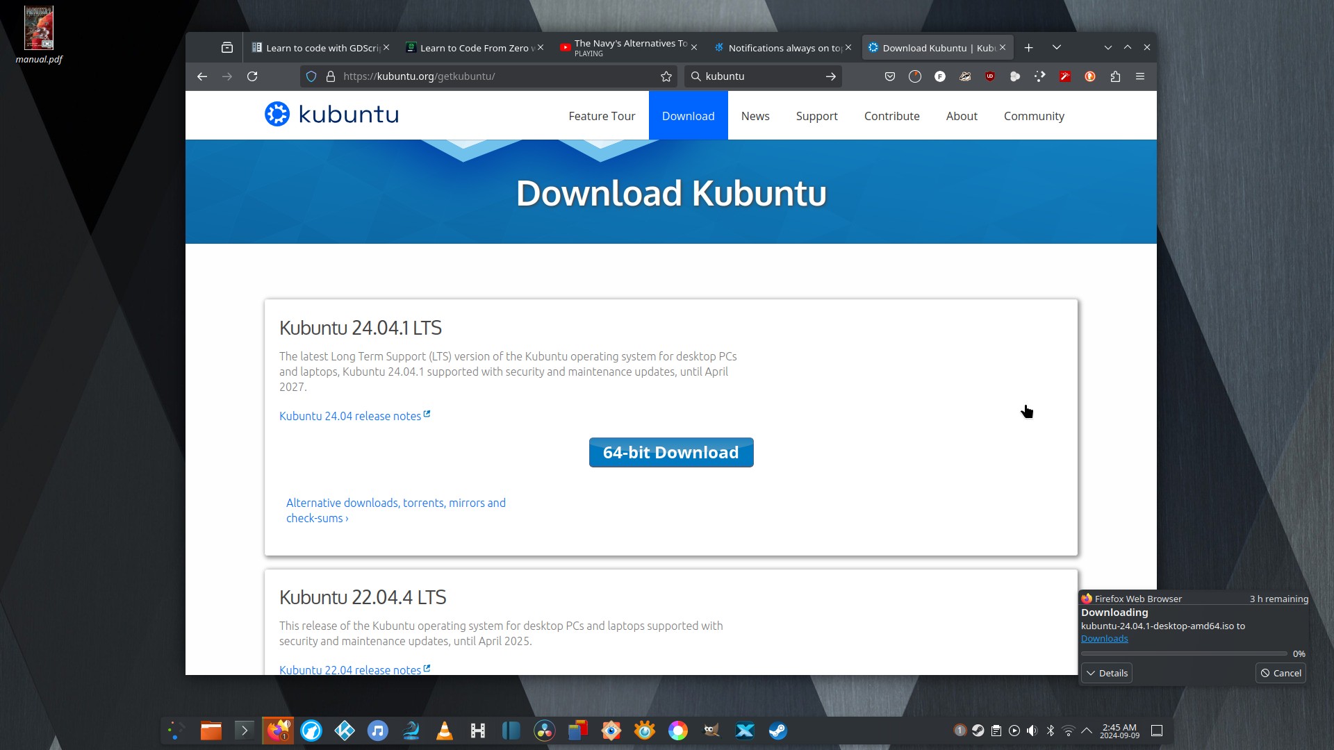
Task: Open the KDE application launcher
Action: (x=176, y=731)
